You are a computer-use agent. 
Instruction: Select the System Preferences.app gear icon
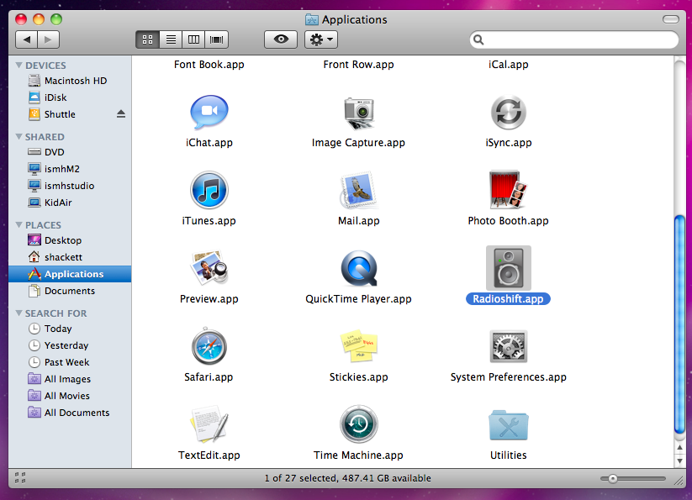(x=509, y=346)
